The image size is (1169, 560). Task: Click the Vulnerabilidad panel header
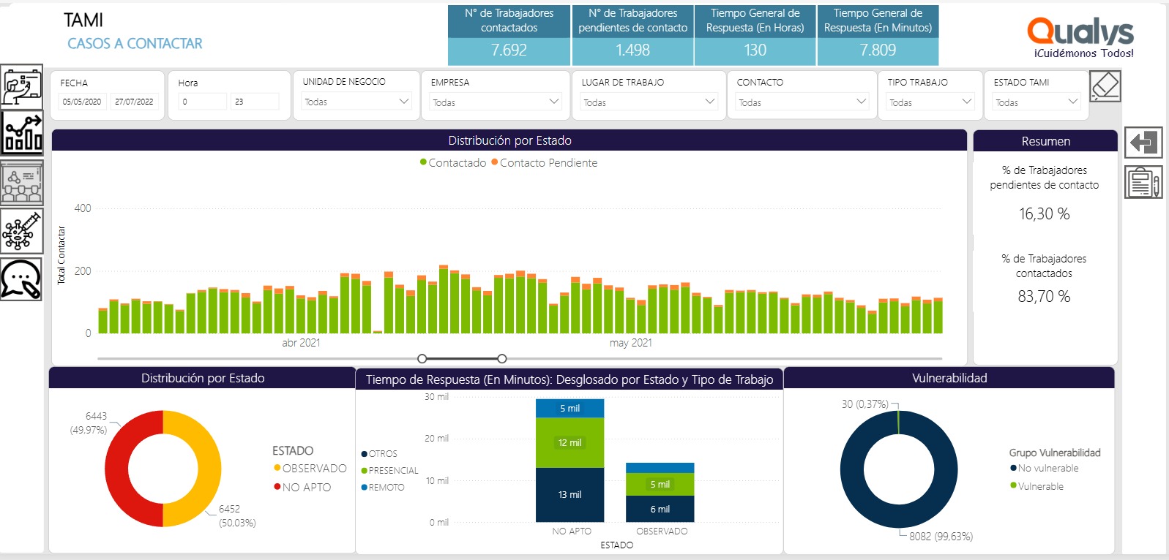[949, 378]
